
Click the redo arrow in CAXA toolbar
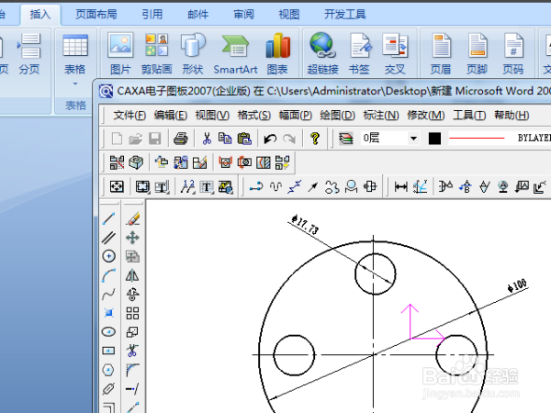tap(289, 139)
